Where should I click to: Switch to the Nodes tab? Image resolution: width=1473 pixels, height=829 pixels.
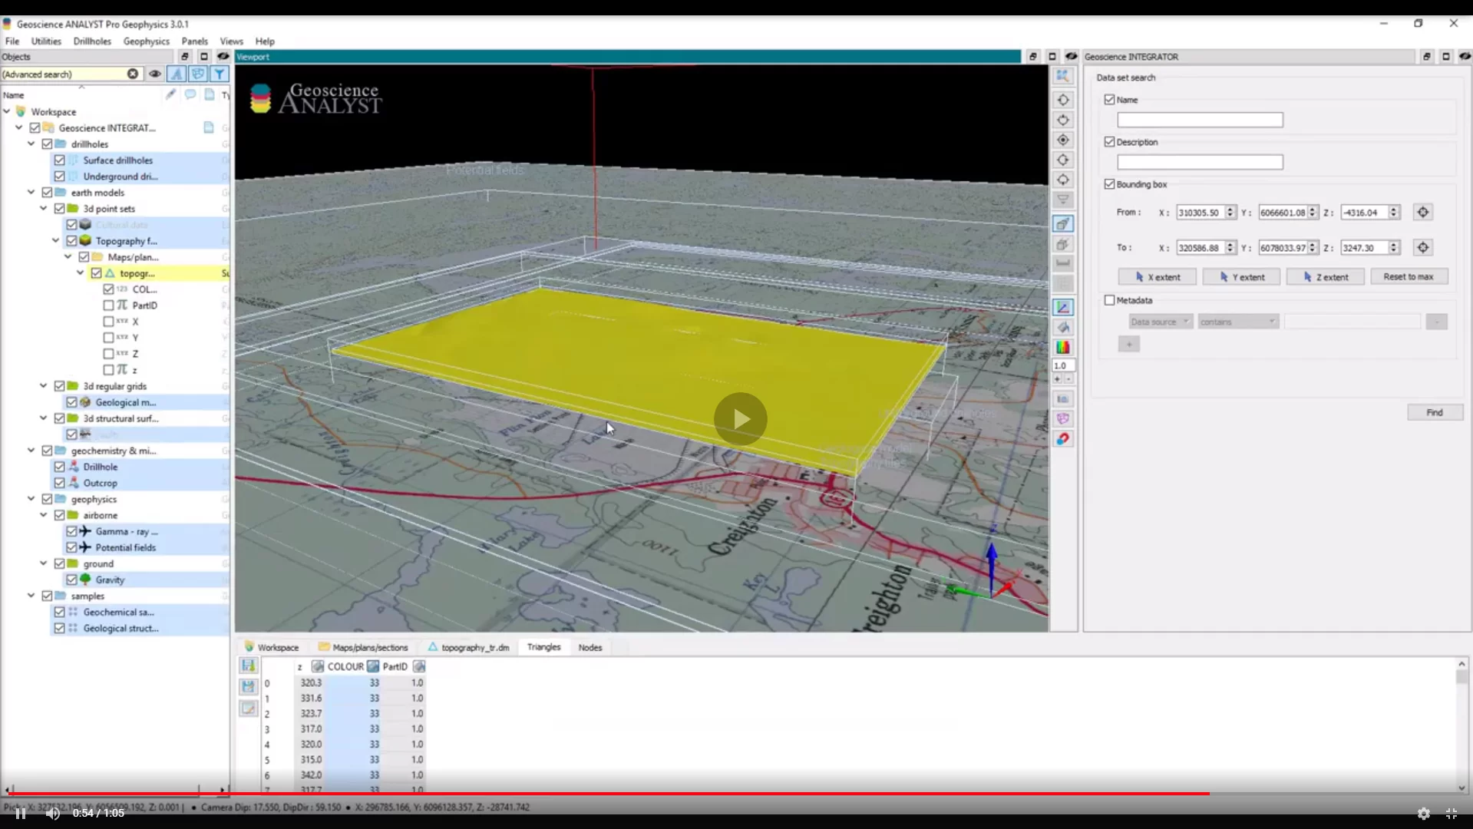pos(590,647)
